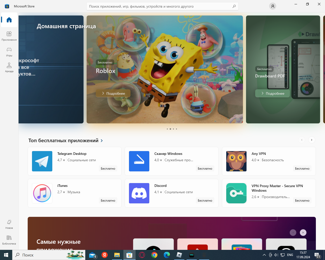325x260 pixels.
Task: Click the search magnifier icon
Action: [x=234, y=6]
